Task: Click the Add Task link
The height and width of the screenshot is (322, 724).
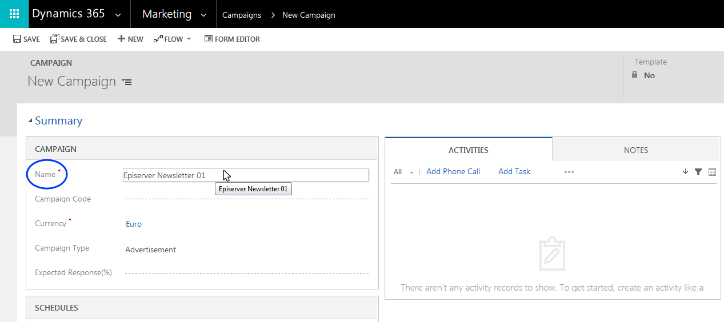Action: [x=514, y=172]
